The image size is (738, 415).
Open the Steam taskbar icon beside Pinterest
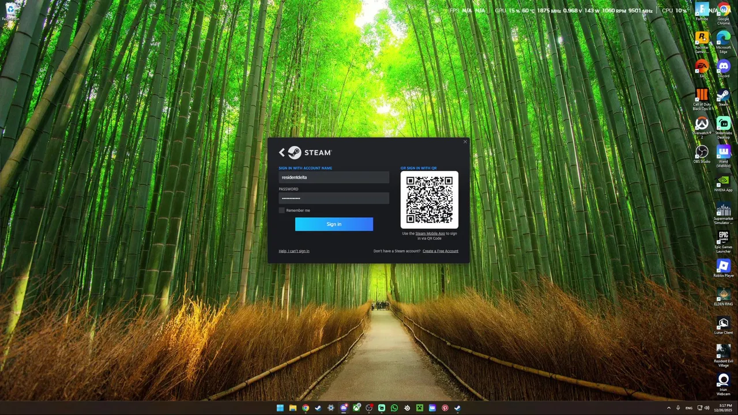point(458,408)
